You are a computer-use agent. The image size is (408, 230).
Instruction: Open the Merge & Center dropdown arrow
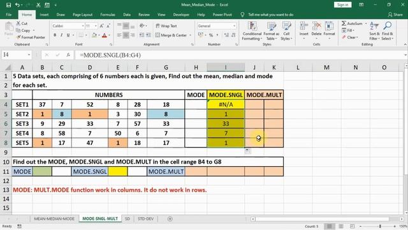191,35
